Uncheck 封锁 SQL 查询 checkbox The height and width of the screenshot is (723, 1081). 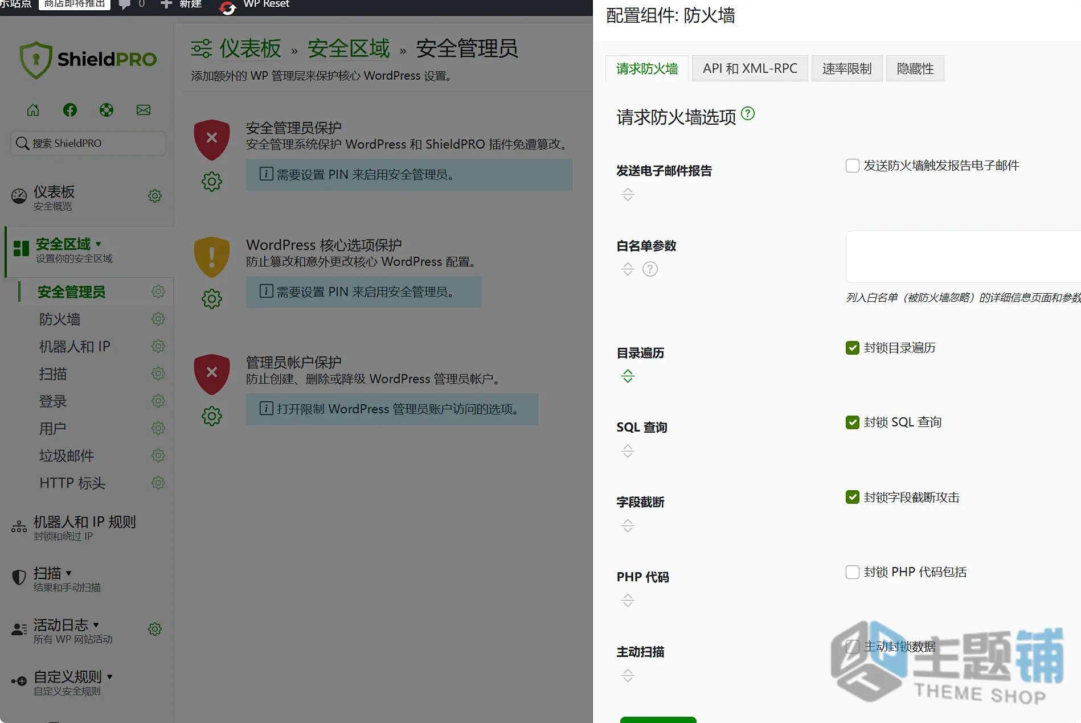coord(853,422)
